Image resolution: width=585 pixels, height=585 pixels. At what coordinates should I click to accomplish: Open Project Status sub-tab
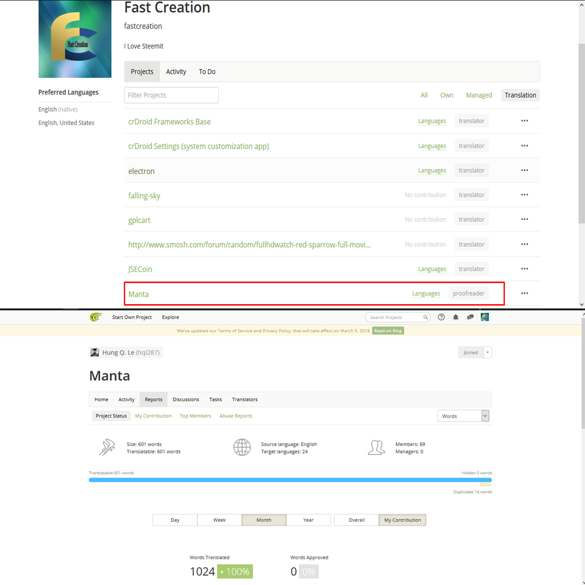(111, 415)
